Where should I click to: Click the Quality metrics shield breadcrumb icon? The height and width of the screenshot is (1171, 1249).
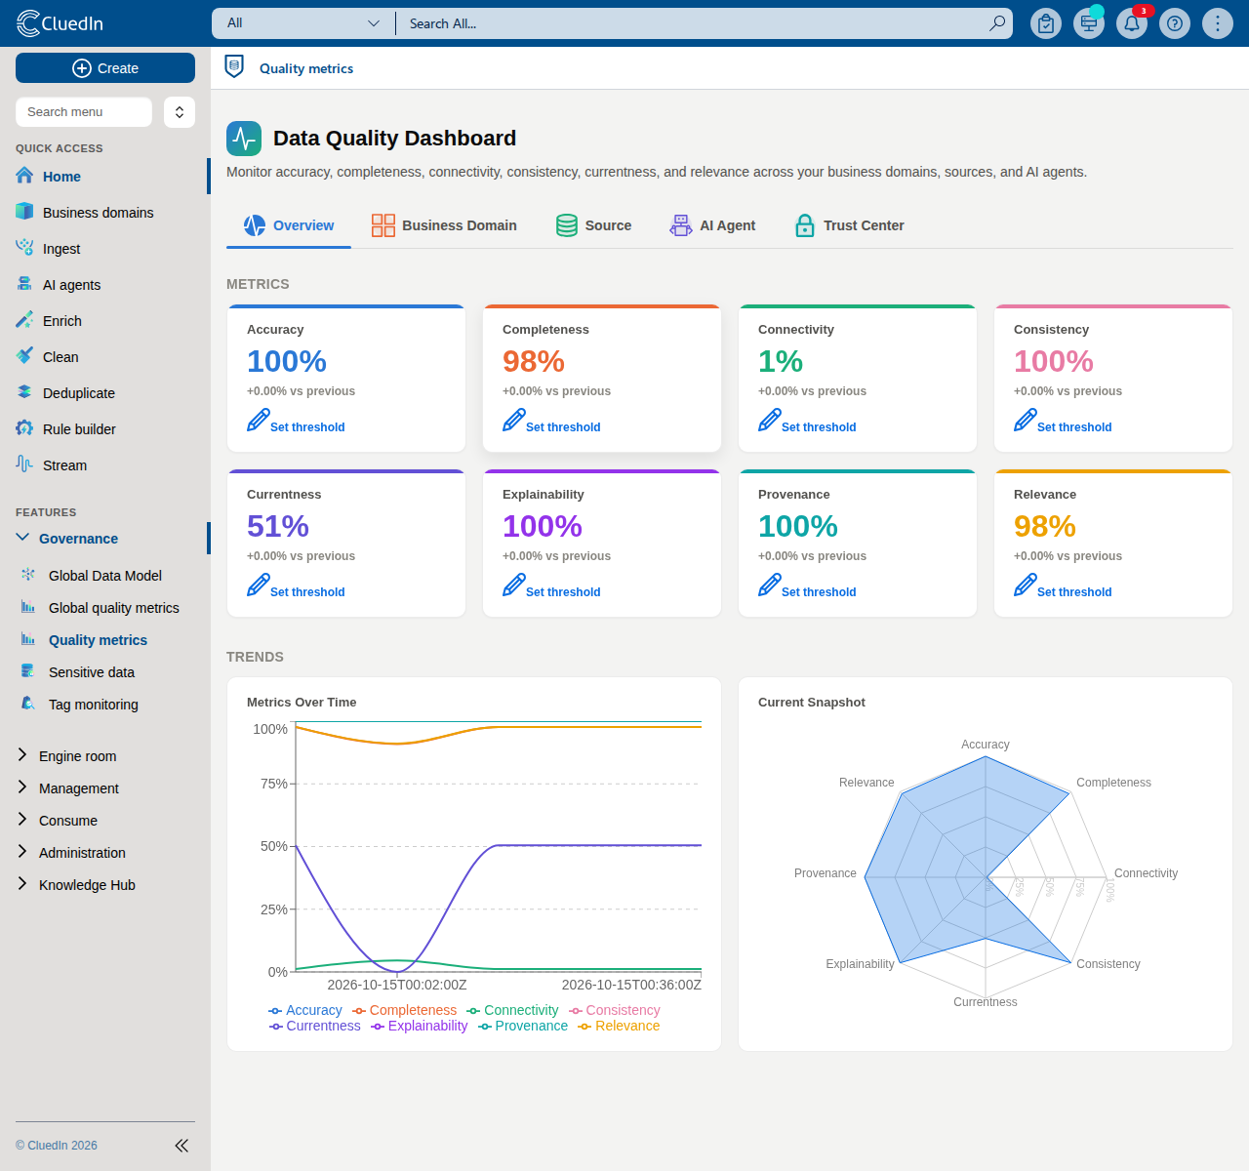(234, 66)
